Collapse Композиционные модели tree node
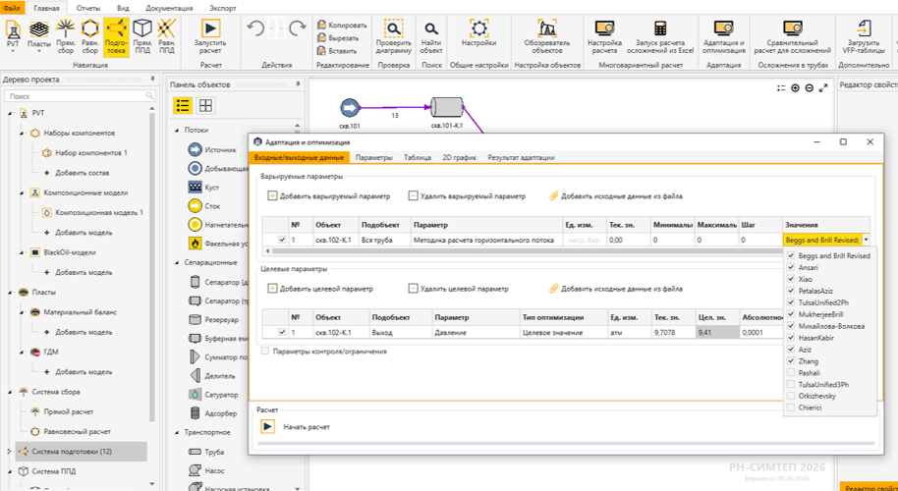898x491 pixels. (22, 192)
